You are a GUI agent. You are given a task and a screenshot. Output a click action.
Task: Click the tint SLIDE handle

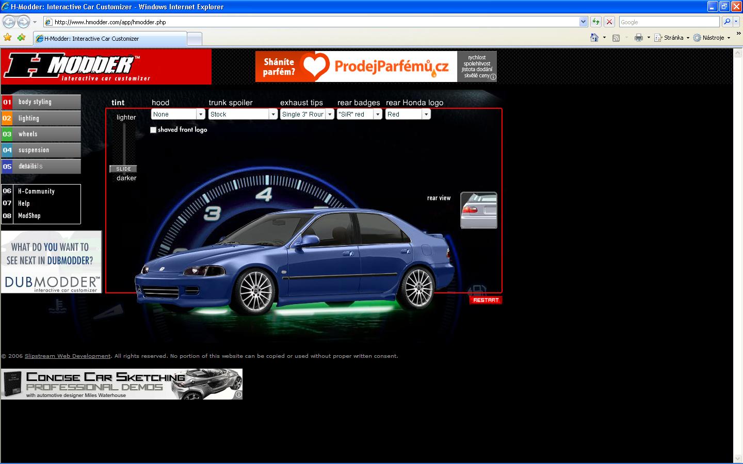(123, 169)
